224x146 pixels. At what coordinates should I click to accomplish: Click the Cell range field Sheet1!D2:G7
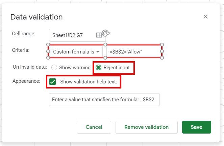[x=72, y=35]
